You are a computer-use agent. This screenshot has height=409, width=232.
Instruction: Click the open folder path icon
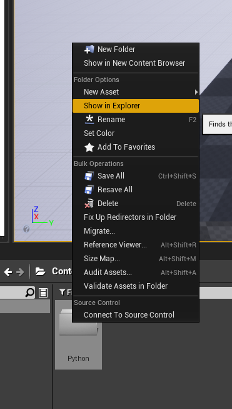pyautogui.click(x=41, y=272)
